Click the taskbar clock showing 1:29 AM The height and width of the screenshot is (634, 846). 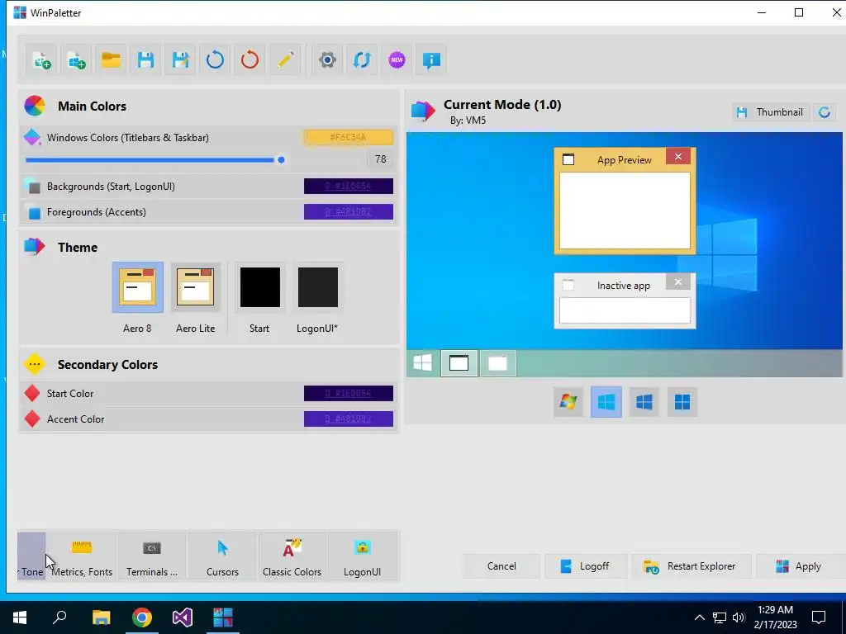tap(775, 617)
